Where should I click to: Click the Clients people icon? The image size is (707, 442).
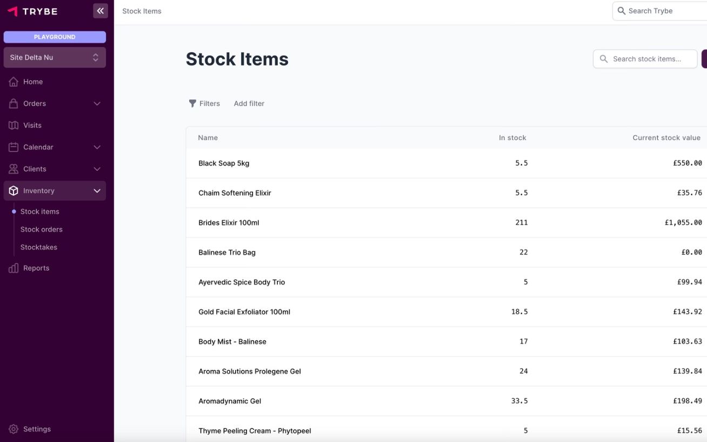click(x=14, y=169)
